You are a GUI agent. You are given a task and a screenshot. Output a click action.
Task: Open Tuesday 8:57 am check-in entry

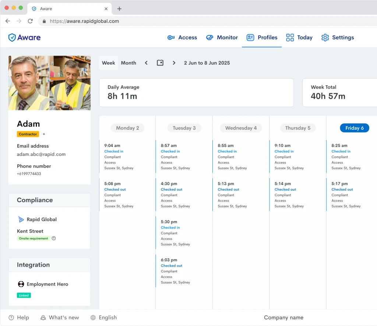(x=184, y=157)
